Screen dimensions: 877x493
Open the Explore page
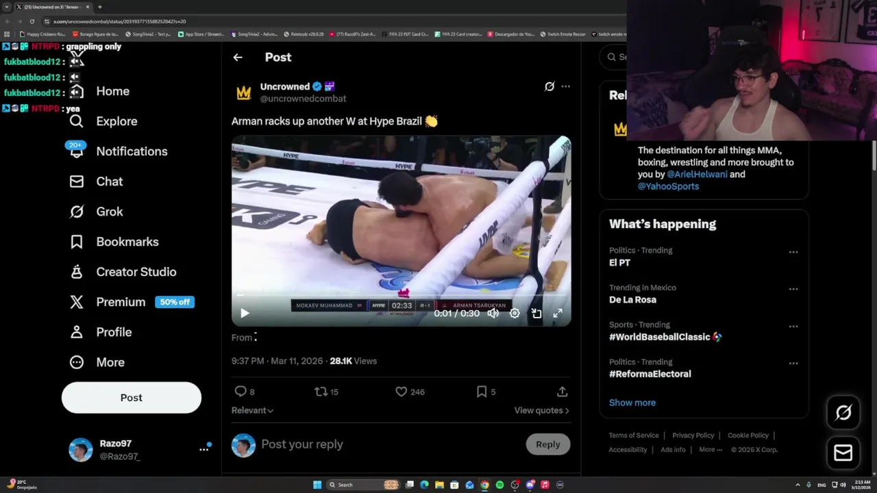(x=103, y=121)
